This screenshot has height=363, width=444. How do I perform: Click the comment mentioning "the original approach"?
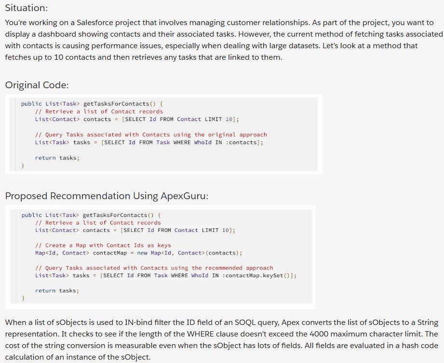pyautogui.click(x=151, y=135)
